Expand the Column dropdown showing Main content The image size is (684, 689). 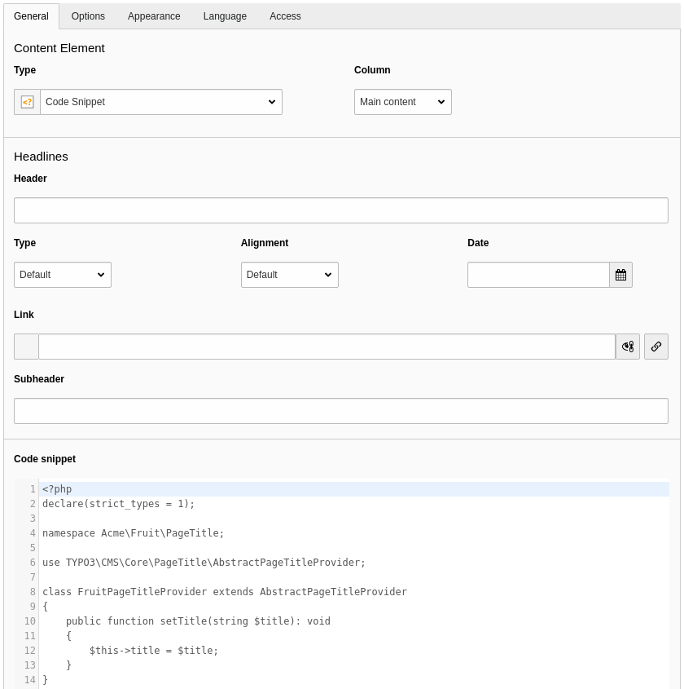(x=402, y=102)
